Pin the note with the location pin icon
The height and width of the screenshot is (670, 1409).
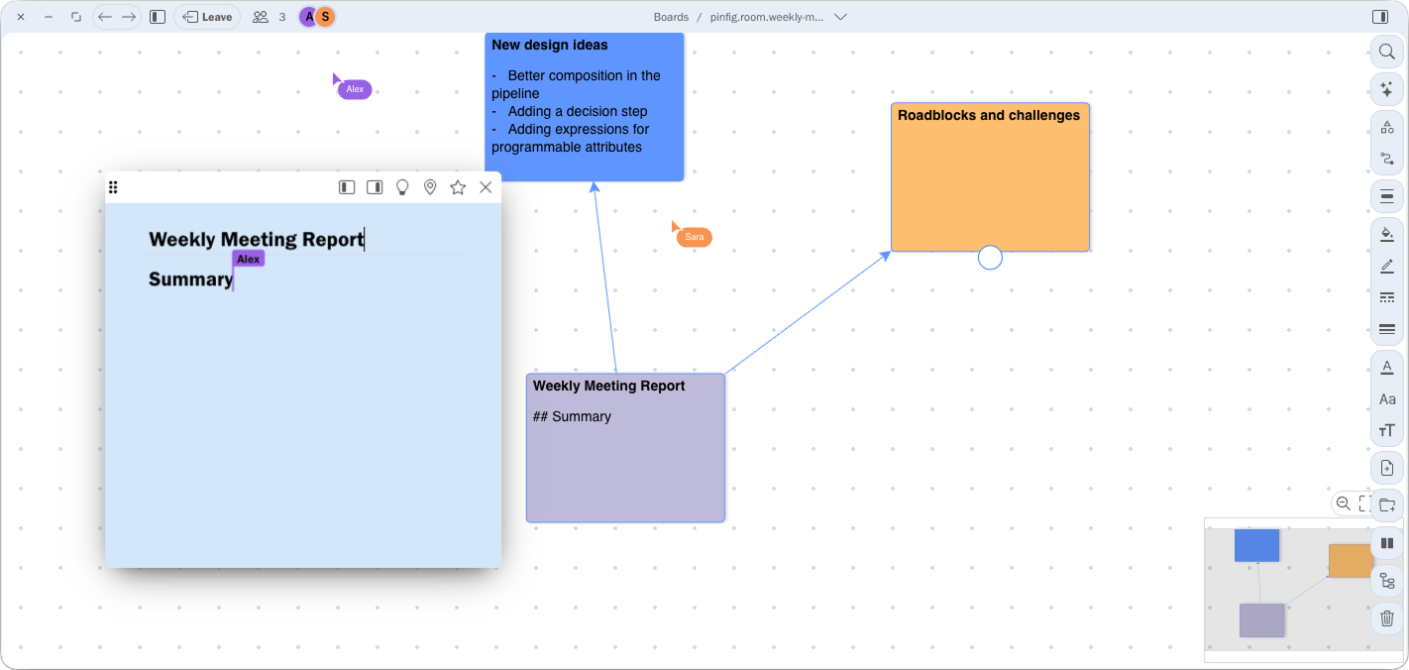tap(430, 187)
